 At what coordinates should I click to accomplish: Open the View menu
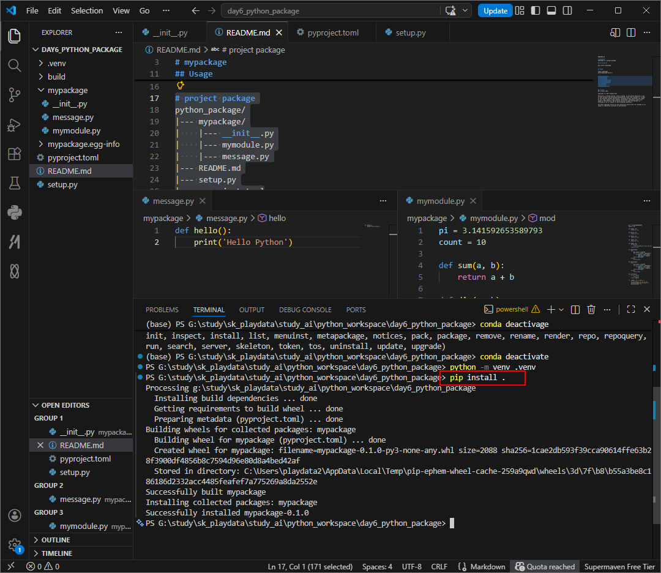tap(121, 10)
